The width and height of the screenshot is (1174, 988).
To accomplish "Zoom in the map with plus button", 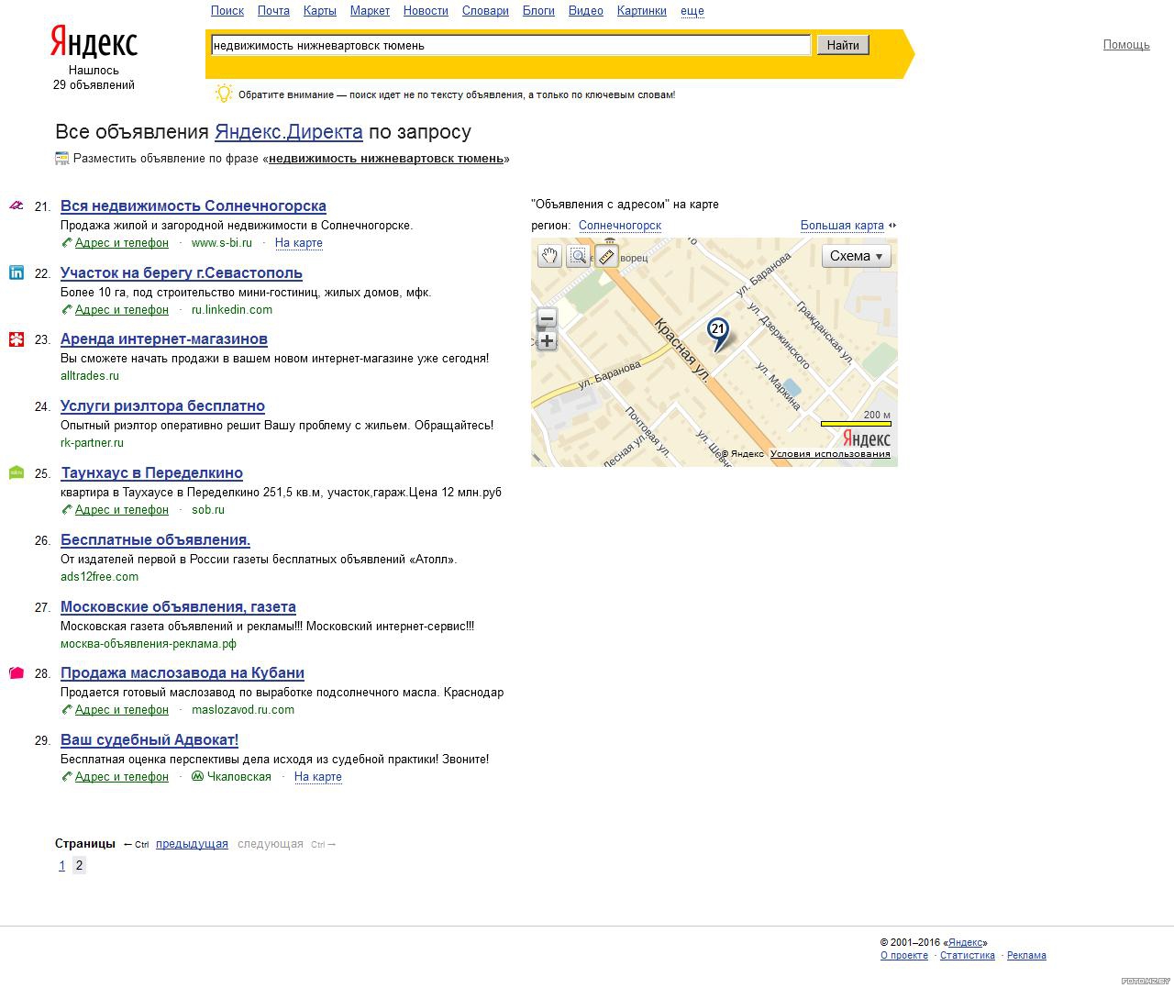I will (x=547, y=341).
